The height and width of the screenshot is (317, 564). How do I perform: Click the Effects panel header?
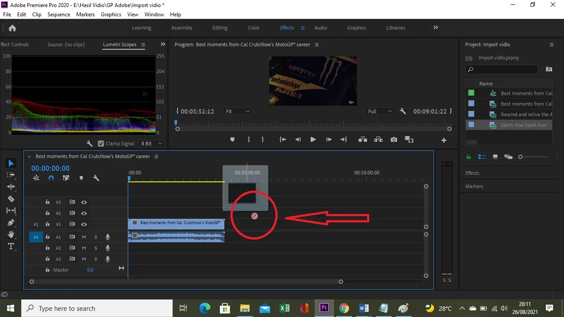click(x=472, y=173)
